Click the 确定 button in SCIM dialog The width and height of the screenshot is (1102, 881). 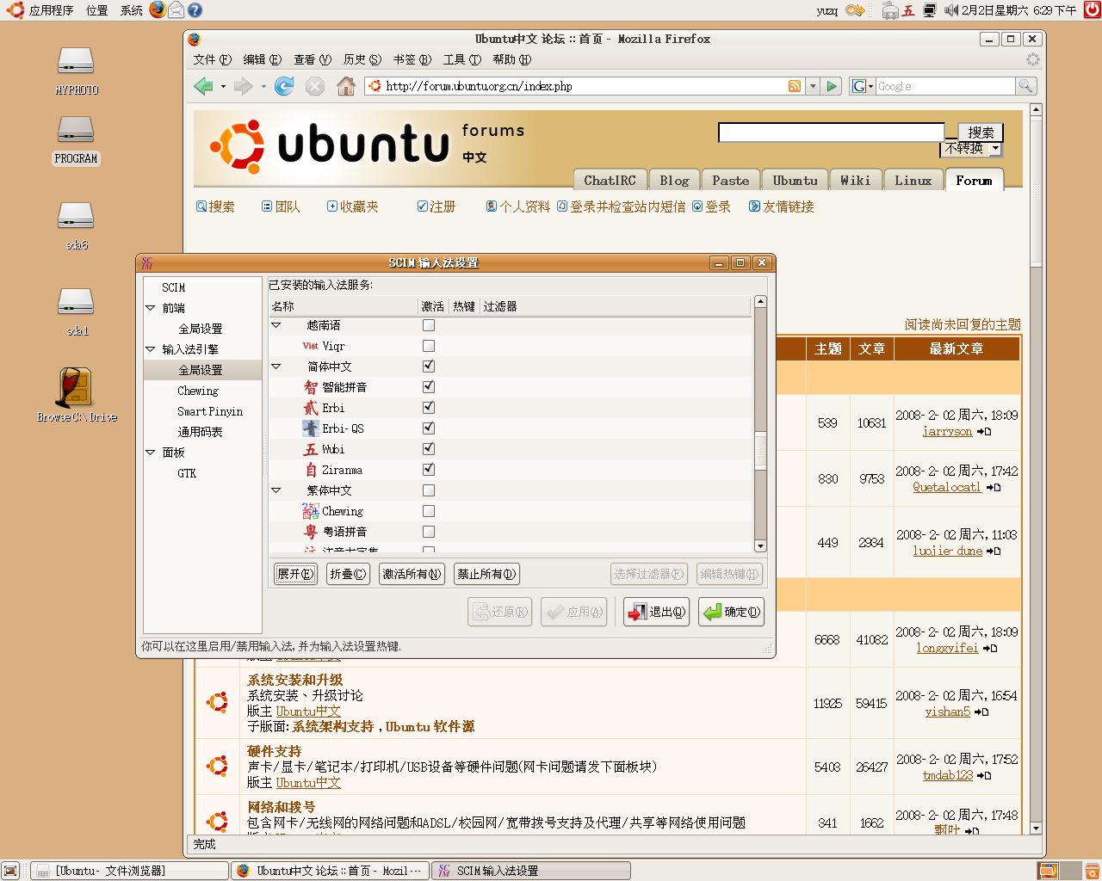pos(732,612)
